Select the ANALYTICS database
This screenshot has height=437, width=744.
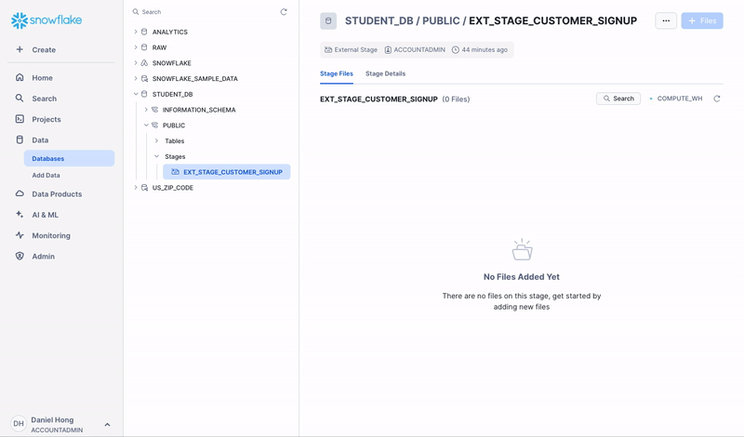point(170,32)
